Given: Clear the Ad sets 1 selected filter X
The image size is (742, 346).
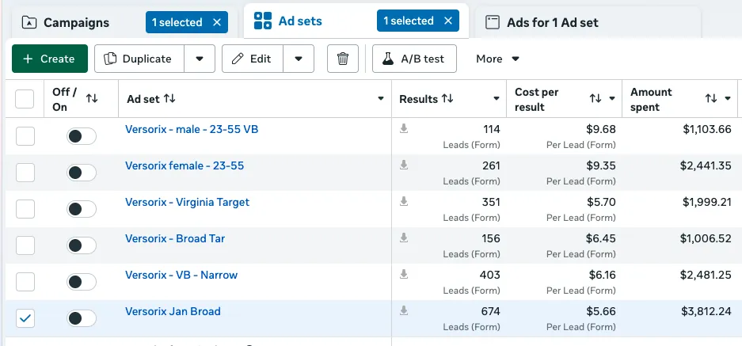Looking at the screenshot, I should [448, 21].
